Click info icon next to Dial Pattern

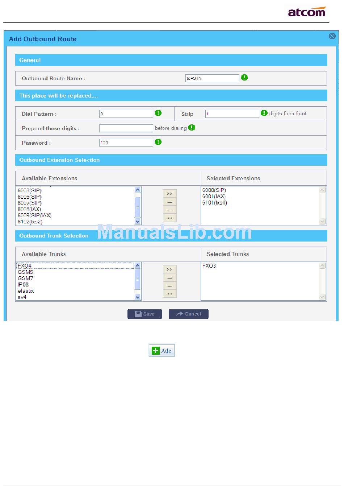[x=158, y=113]
